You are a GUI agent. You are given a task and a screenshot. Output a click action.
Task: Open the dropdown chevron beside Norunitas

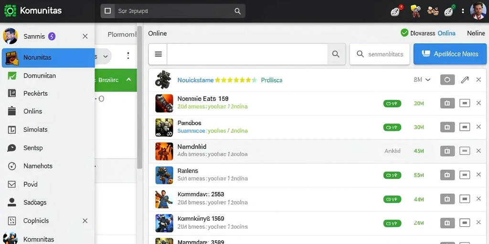[106, 56]
